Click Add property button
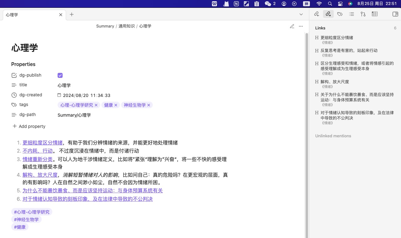This screenshot has width=401, height=238. 29,126
